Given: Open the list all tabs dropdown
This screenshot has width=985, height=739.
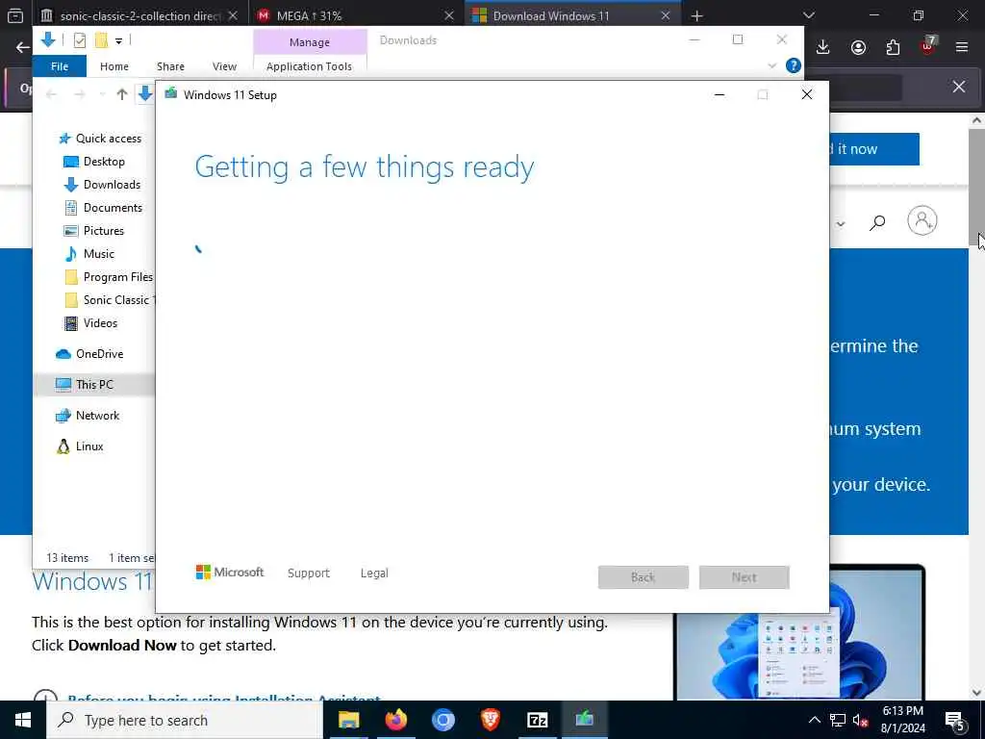Looking at the screenshot, I should pyautogui.click(x=809, y=15).
